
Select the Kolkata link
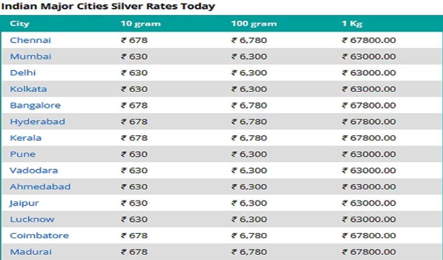pos(28,89)
